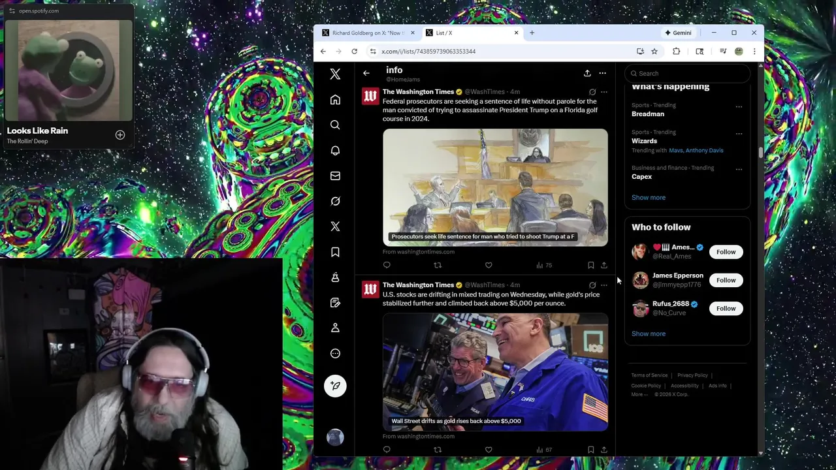Open Chrome Extensions puzzle icon
This screenshot has width=836, height=470.
click(676, 52)
